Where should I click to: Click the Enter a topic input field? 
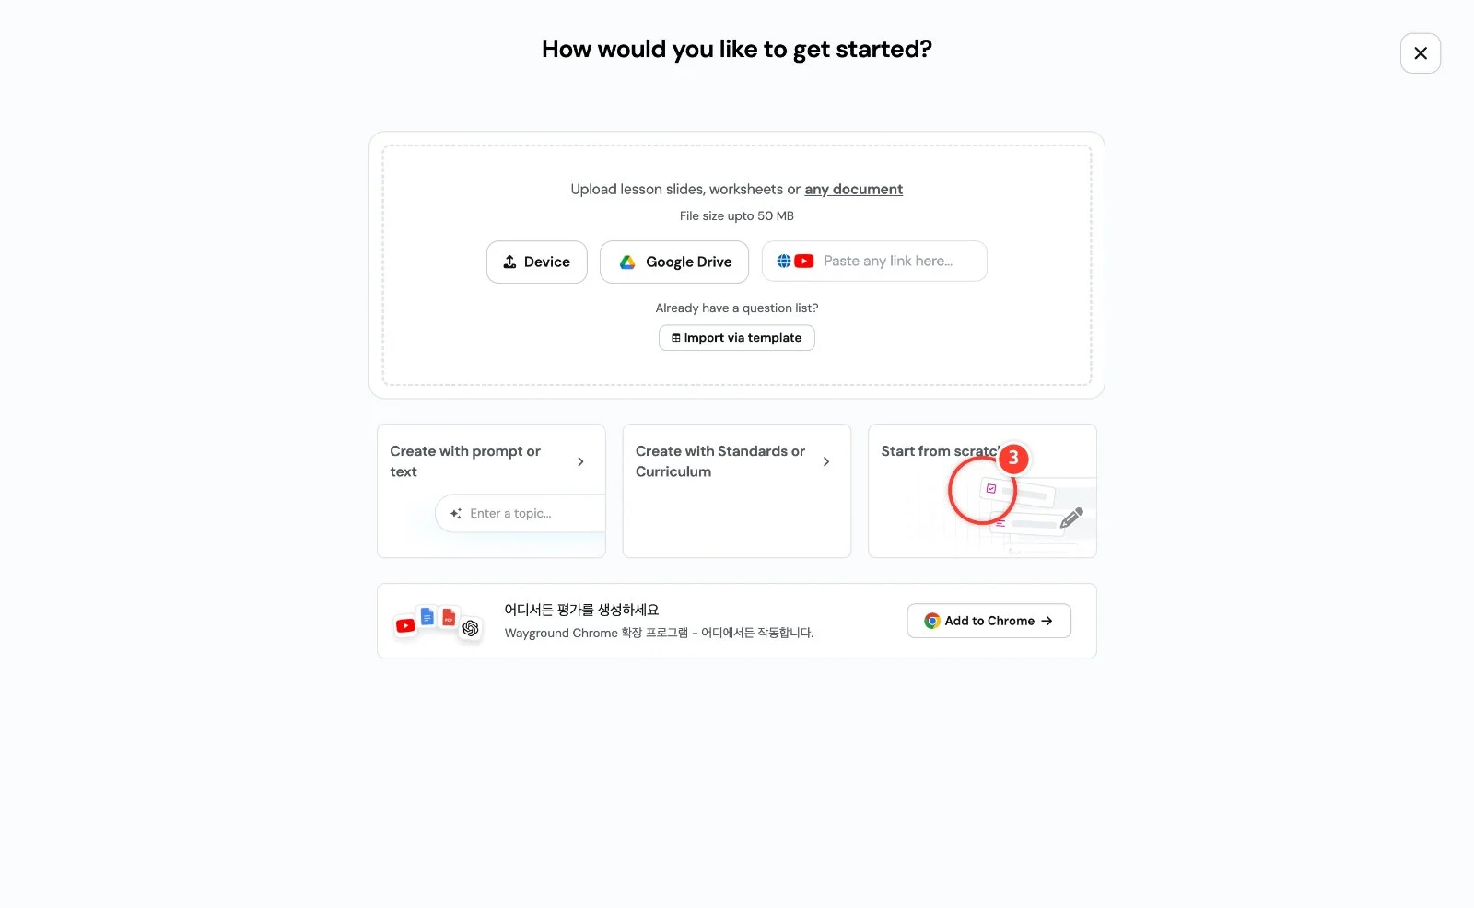[x=521, y=513]
